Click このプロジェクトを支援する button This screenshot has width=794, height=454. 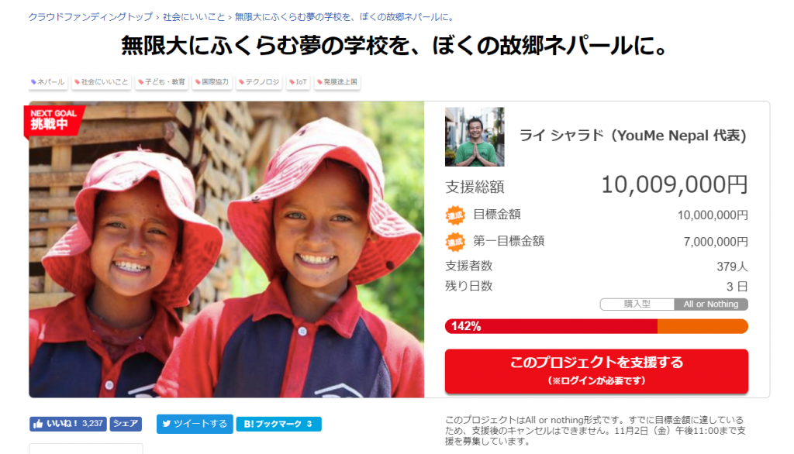click(x=596, y=371)
